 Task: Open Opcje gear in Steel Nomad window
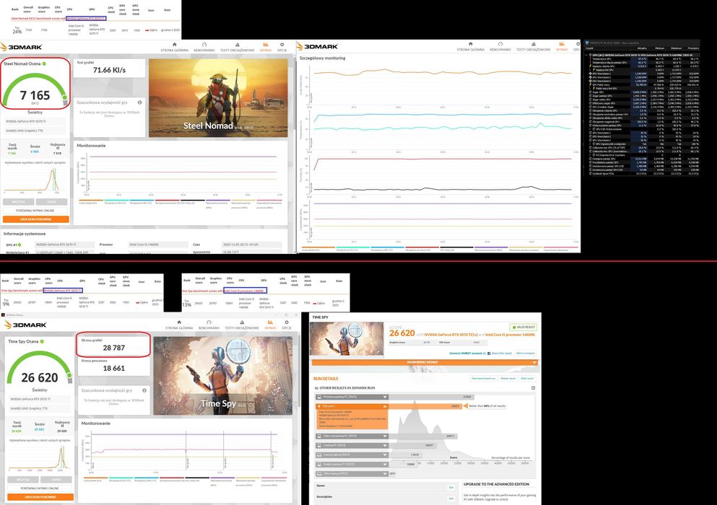(x=282, y=47)
